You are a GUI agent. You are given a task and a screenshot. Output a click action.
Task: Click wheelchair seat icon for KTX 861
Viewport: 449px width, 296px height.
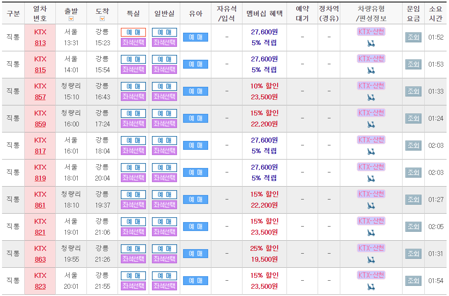click(x=371, y=206)
